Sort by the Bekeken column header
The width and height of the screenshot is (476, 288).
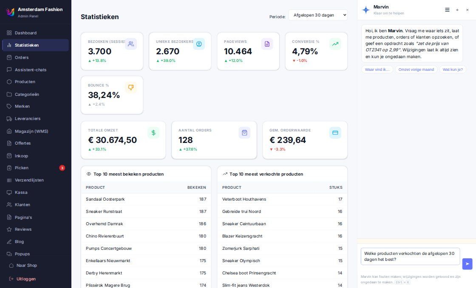point(197,187)
